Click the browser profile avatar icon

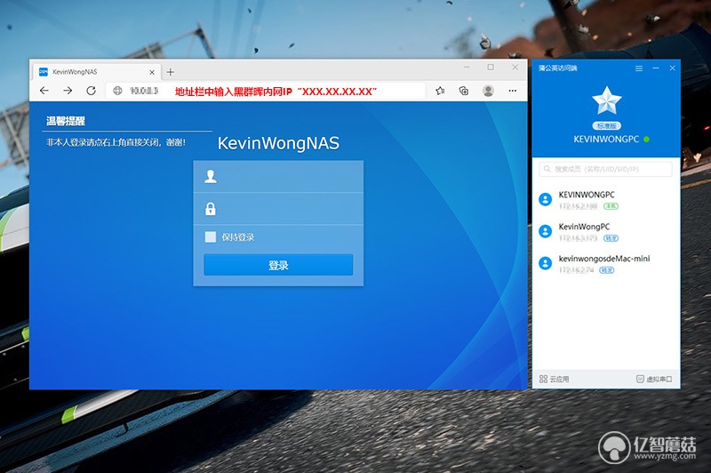pyautogui.click(x=488, y=91)
